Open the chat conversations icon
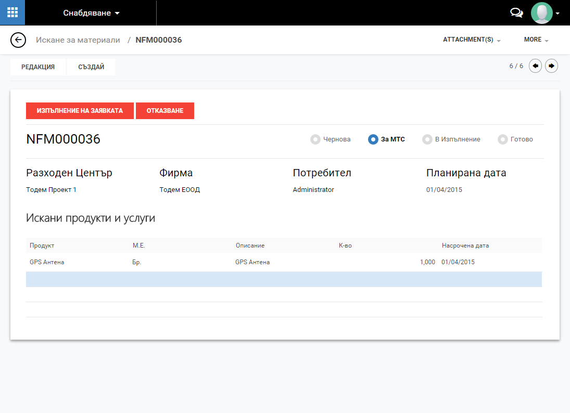This screenshot has width=570, height=413. pos(516,13)
